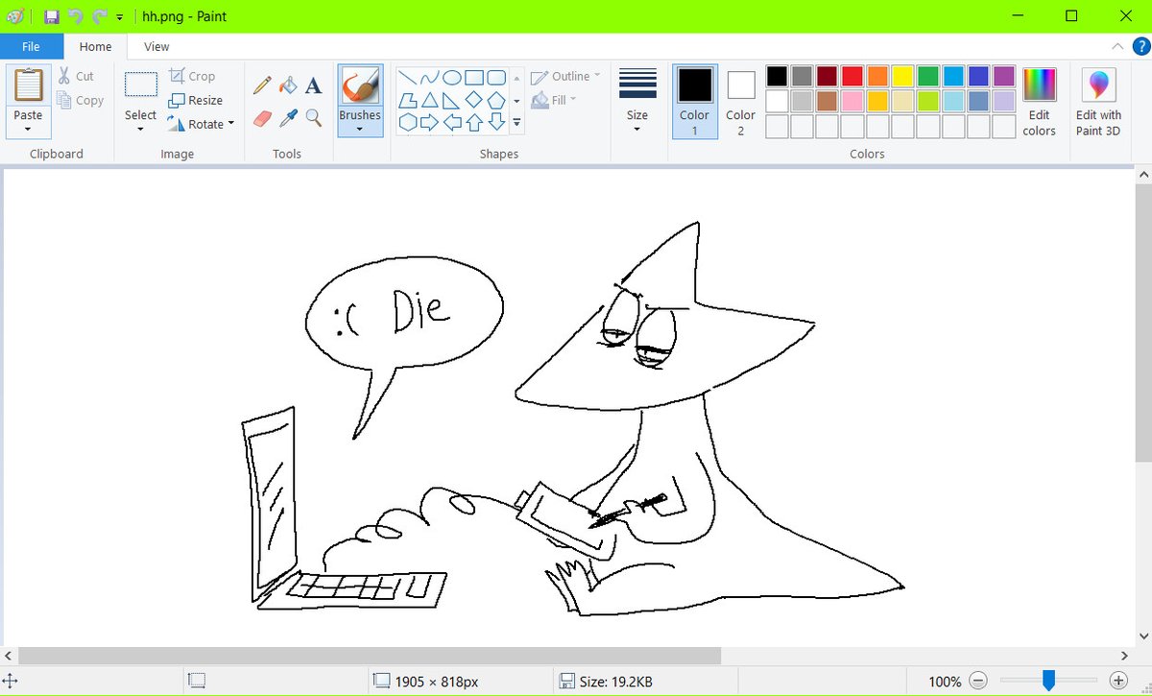Select the Fill with color bucket tool

[288, 85]
